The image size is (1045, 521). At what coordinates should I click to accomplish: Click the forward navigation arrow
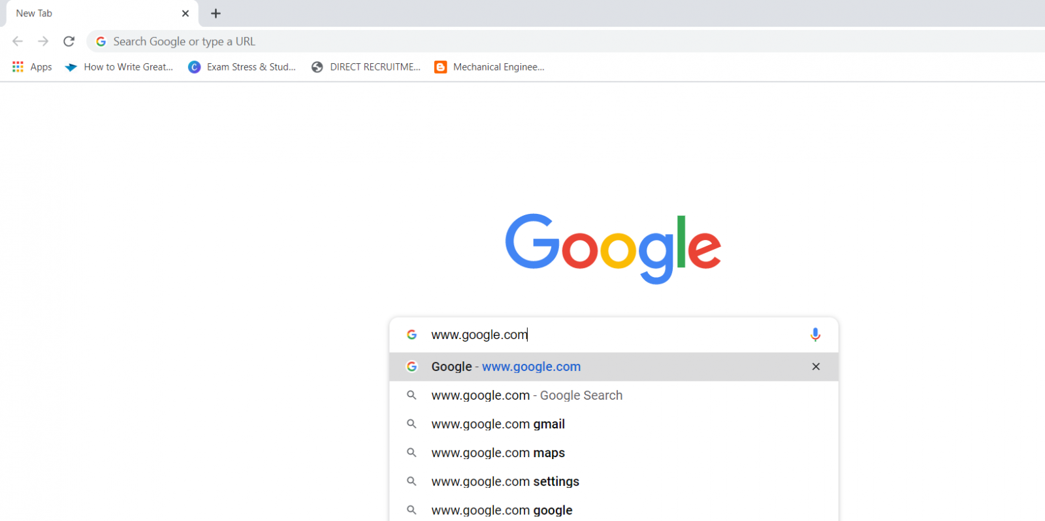[x=43, y=41]
